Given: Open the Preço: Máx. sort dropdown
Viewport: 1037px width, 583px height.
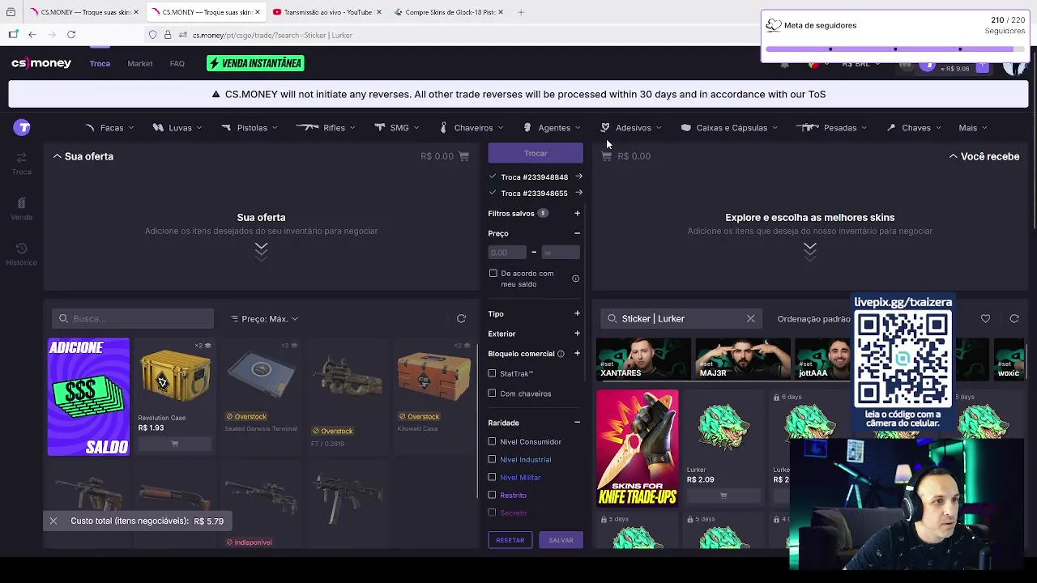Looking at the screenshot, I should tap(264, 319).
